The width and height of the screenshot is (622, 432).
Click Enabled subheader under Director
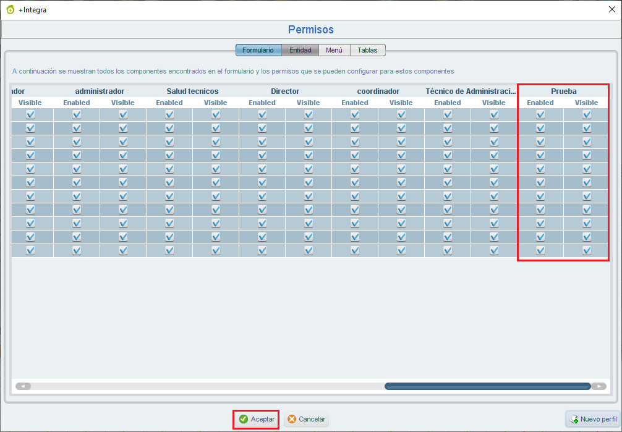tap(262, 103)
